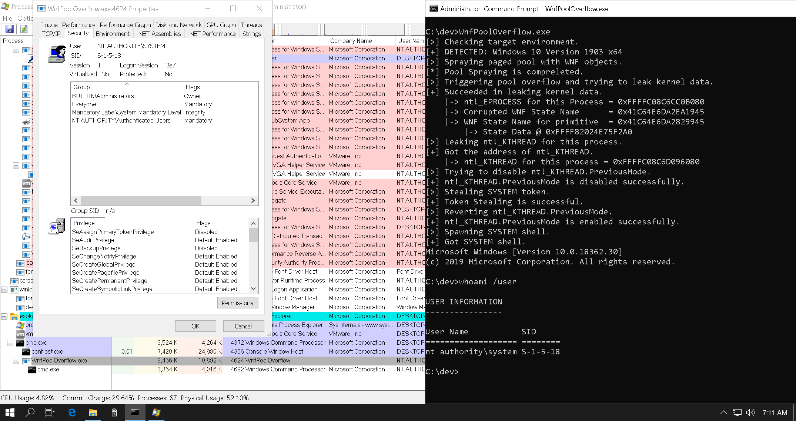Collapse the winlogon tree node
796x421 pixels.
tap(4, 290)
